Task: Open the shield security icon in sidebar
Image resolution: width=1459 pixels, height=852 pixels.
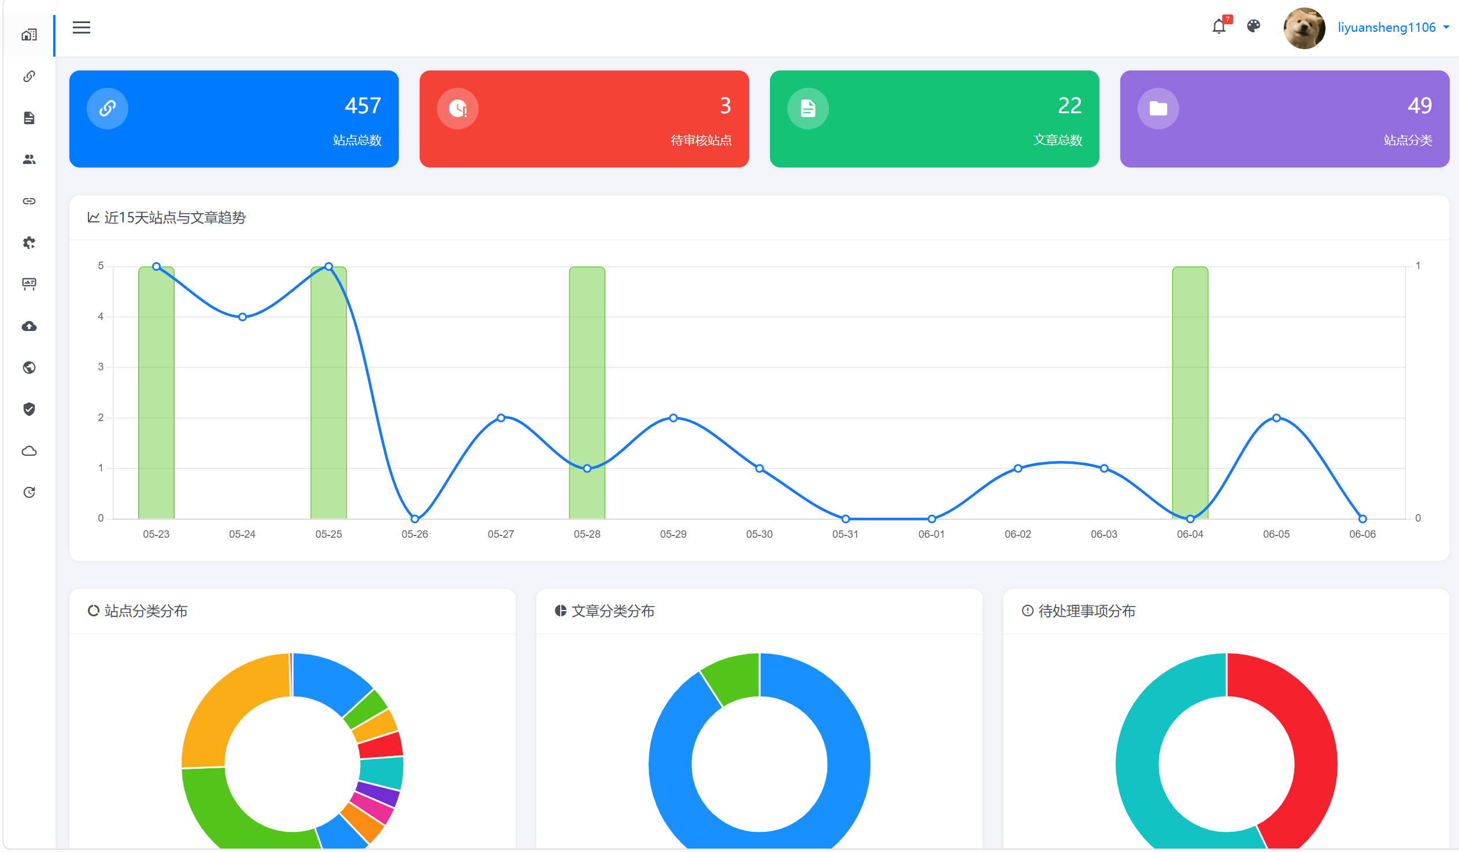Action: 29,410
